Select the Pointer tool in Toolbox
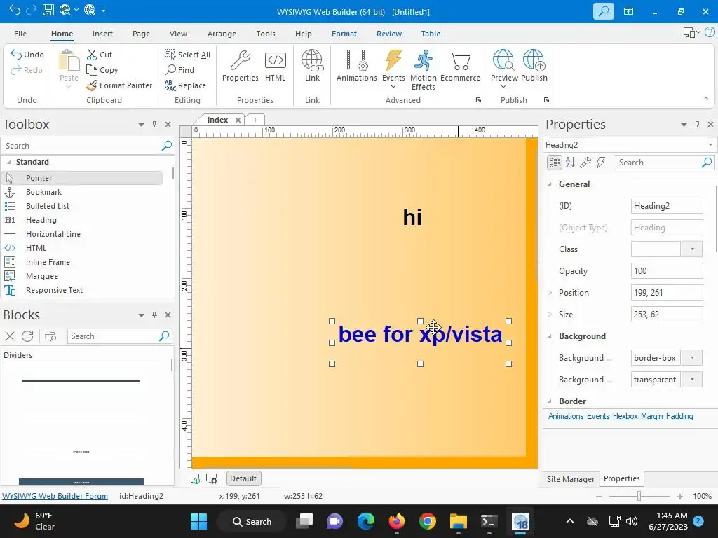Image resolution: width=718 pixels, height=538 pixels. click(82, 178)
